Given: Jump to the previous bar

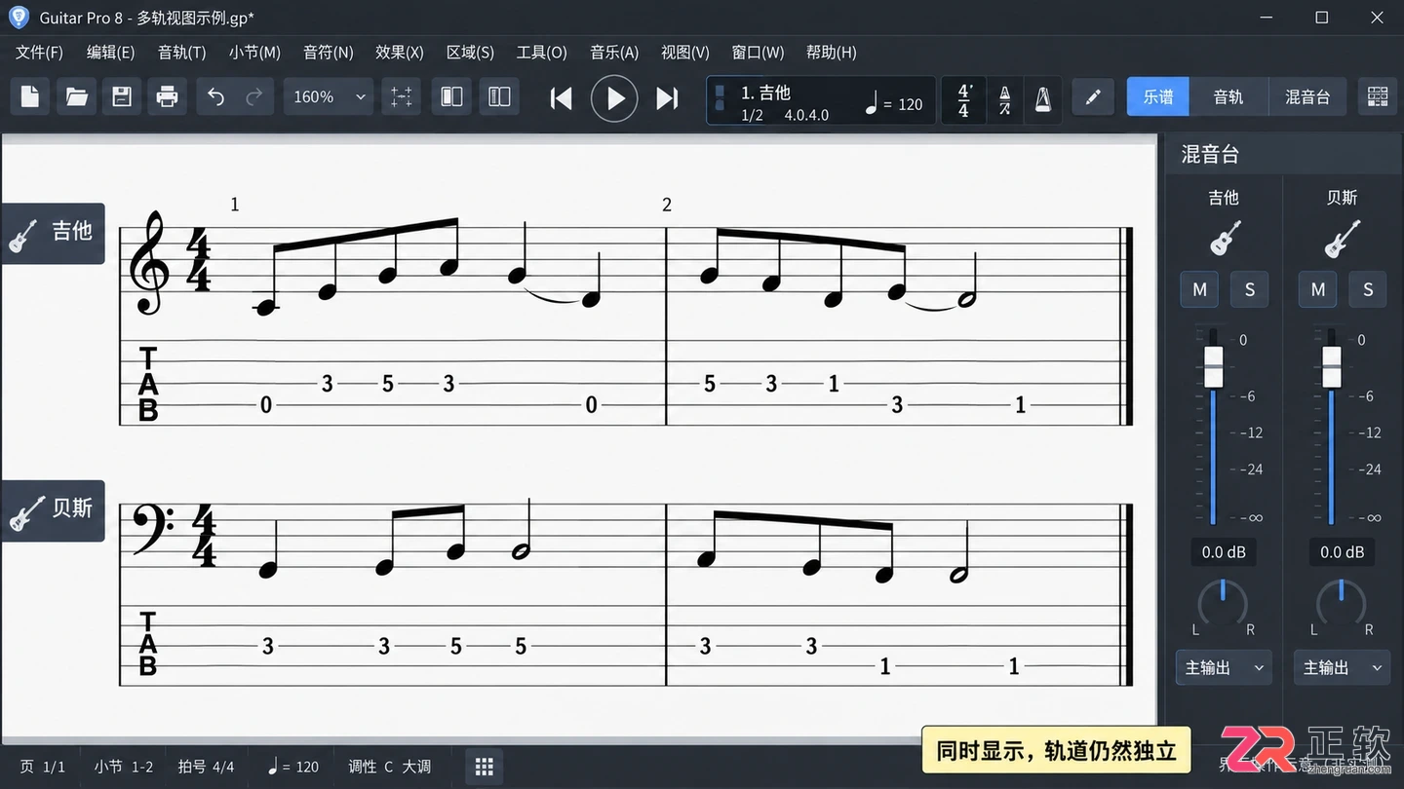Looking at the screenshot, I should 561,97.
